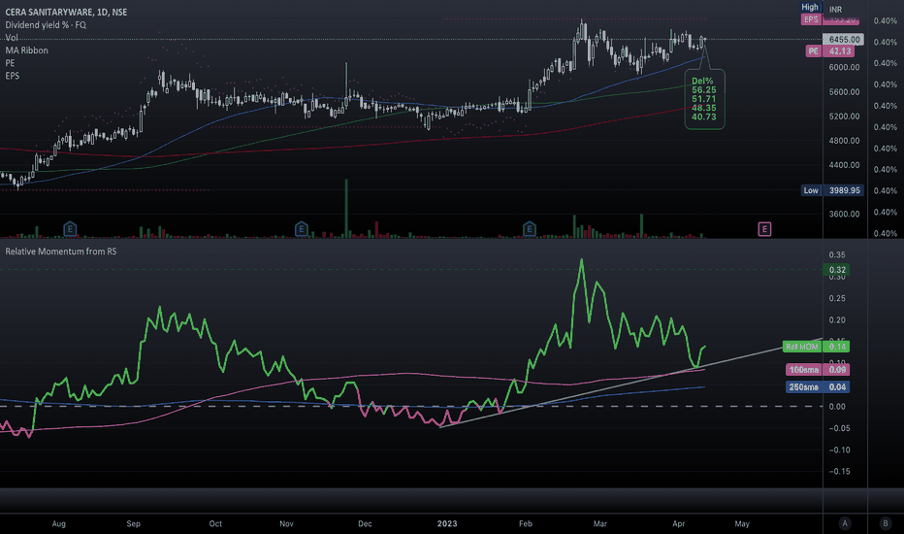Click the pink upcoming earnings E marker
904x534 pixels.
coord(764,229)
